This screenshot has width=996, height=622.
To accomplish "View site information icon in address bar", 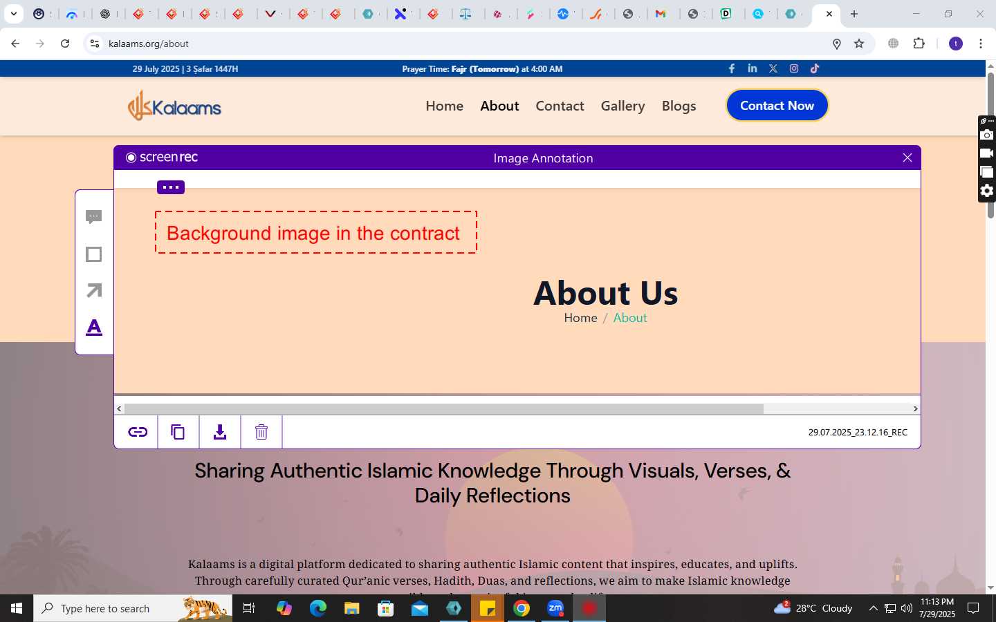I will point(95,44).
